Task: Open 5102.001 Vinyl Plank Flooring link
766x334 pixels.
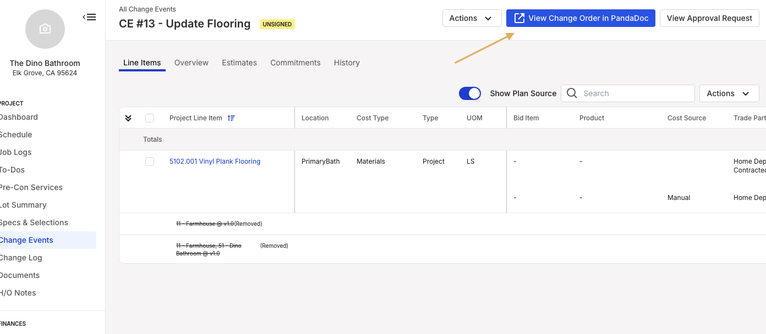Action: tap(215, 162)
